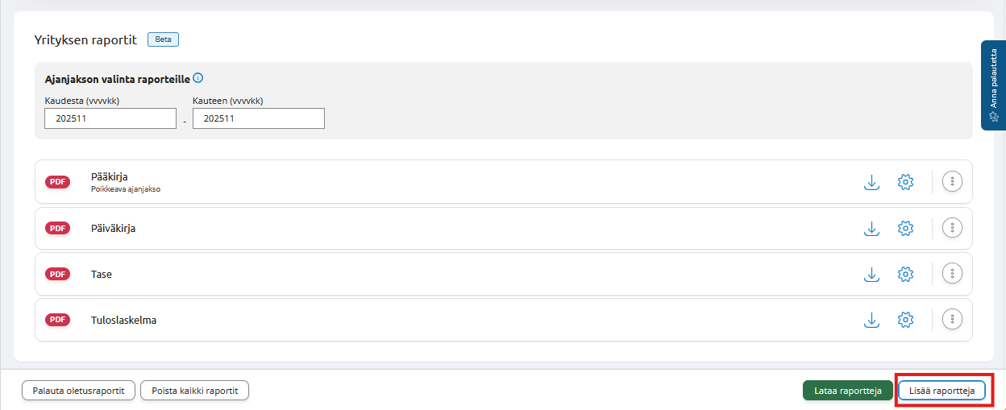
Task: Download the Tuloslaskelma report
Action: 871,321
